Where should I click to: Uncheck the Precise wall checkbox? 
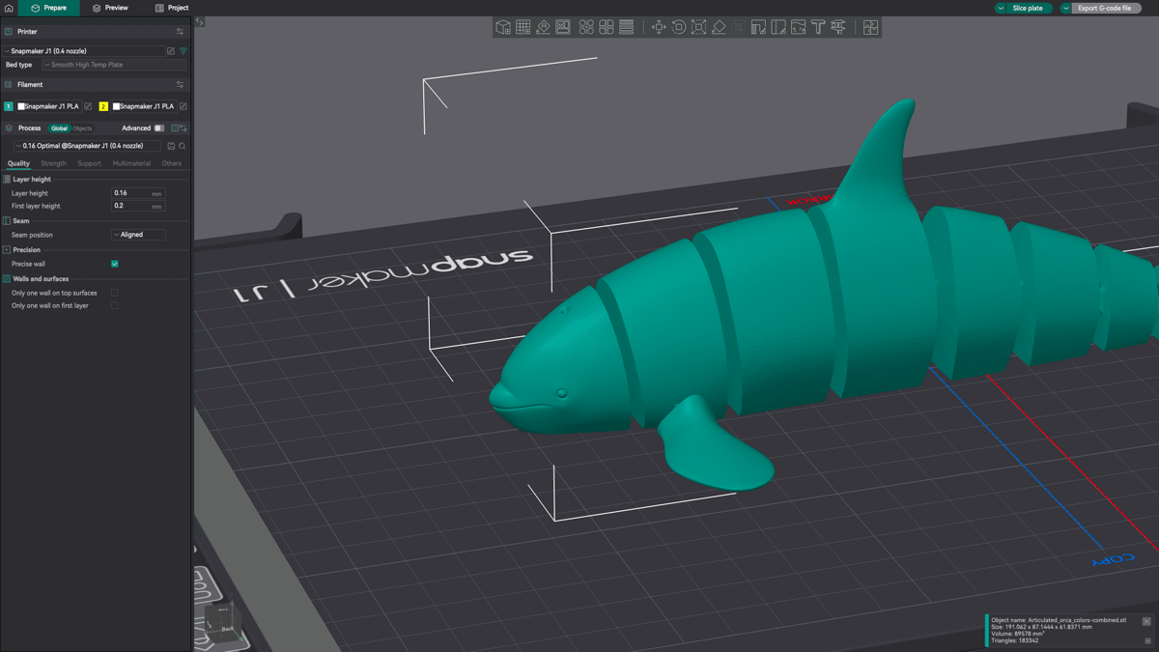[x=115, y=264]
